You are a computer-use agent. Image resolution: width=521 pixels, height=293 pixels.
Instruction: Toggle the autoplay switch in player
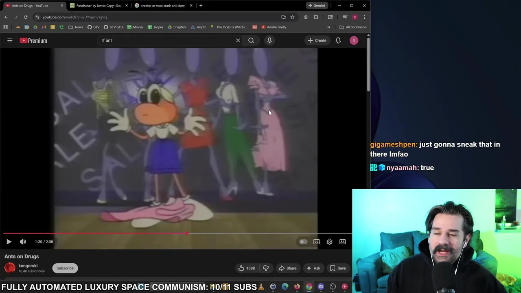pyautogui.click(x=303, y=242)
